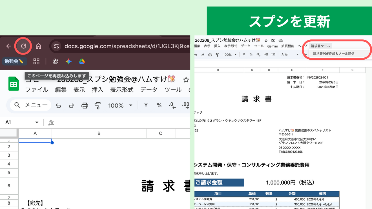Click the browser back arrow
Screen dimensions: 372x209
coord(9,46)
